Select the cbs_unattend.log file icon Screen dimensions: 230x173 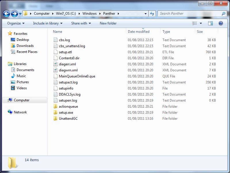(55, 46)
